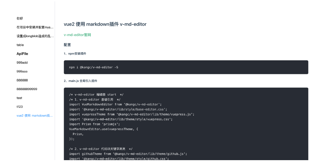Follow the v-md-editor官网 link
Image resolution: width=319 pixels, height=165 pixels.
(77, 35)
